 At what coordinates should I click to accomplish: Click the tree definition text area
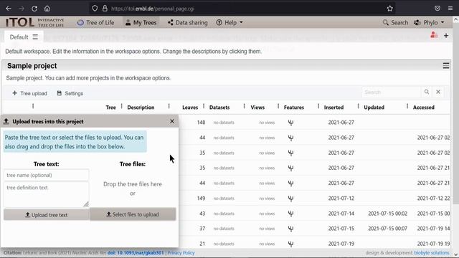pyautogui.click(x=46, y=194)
